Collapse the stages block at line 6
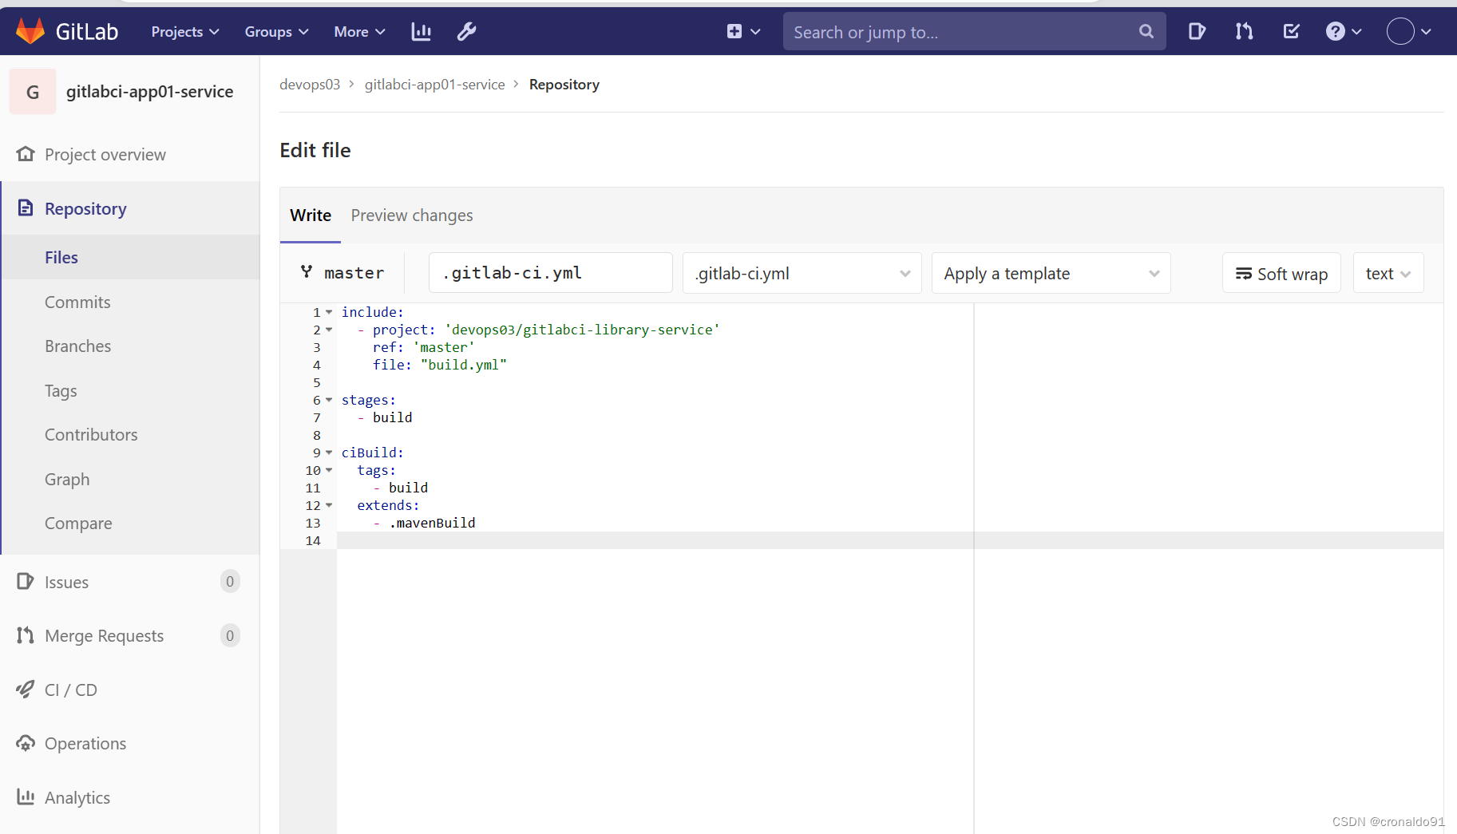The image size is (1457, 834). [329, 400]
